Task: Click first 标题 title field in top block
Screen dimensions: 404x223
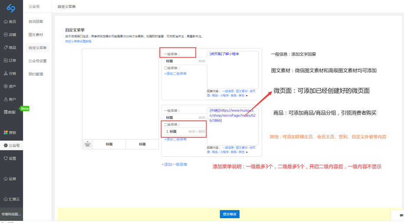Action: click(185, 61)
